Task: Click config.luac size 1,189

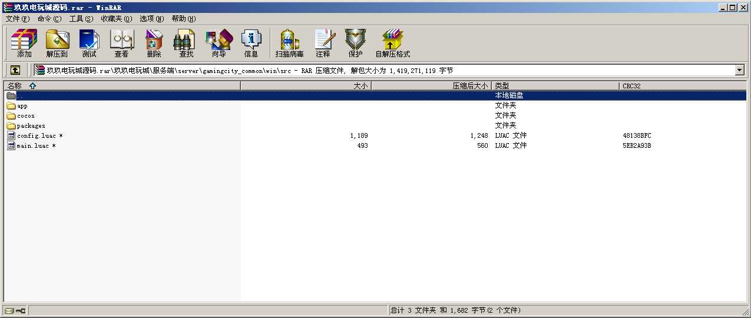Action: (359, 136)
